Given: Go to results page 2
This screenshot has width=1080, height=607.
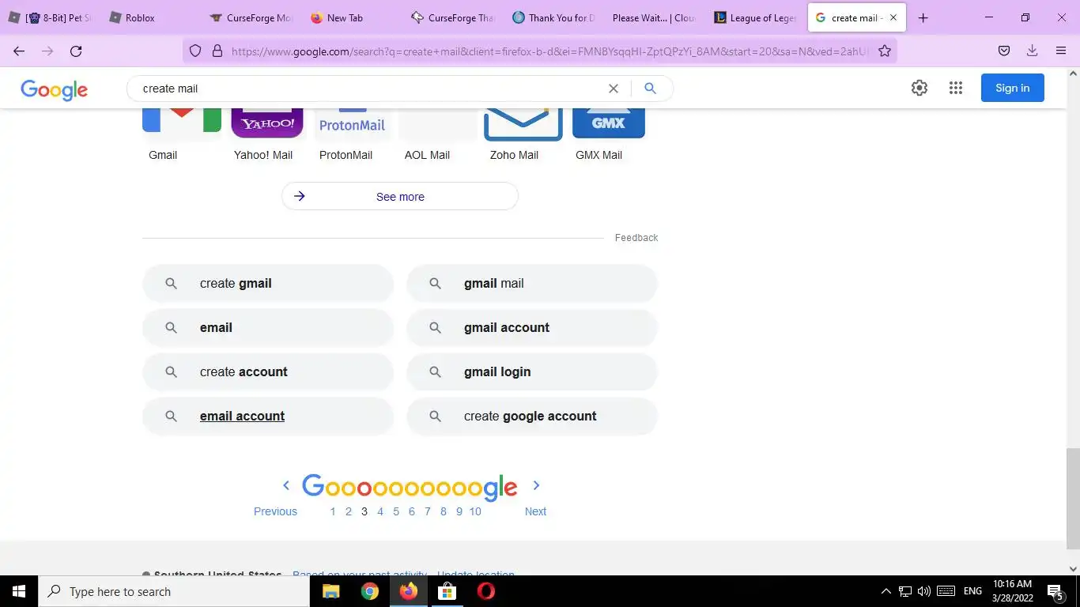Looking at the screenshot, I should (x=348, y=511).
